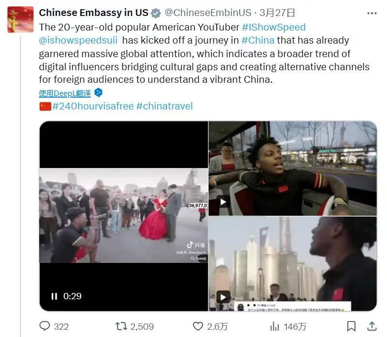The width and height of the screenshot is (387, 337).
Task: Open the #IShowSpeed hashtag
Action: click(274, 27)
